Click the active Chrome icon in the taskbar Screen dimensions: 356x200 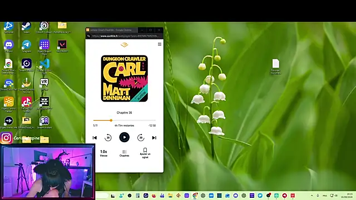tap(195, 196)
